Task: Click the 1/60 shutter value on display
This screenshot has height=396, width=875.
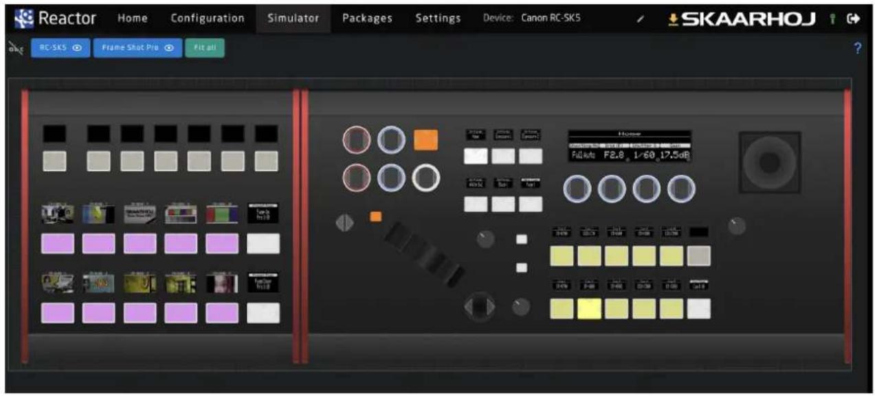Action: tap(644, 156)
